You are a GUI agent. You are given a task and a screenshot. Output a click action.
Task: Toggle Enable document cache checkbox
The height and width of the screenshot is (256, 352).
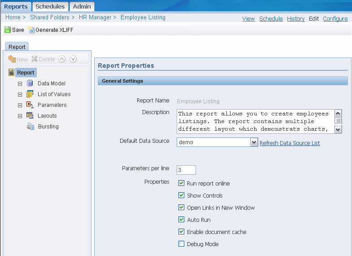(x=181, y=232)
